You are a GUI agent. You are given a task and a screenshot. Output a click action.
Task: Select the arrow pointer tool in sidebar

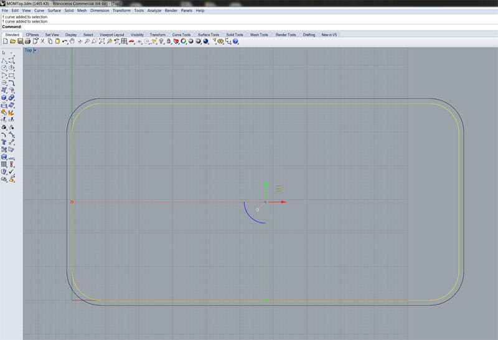pos(4,53)
